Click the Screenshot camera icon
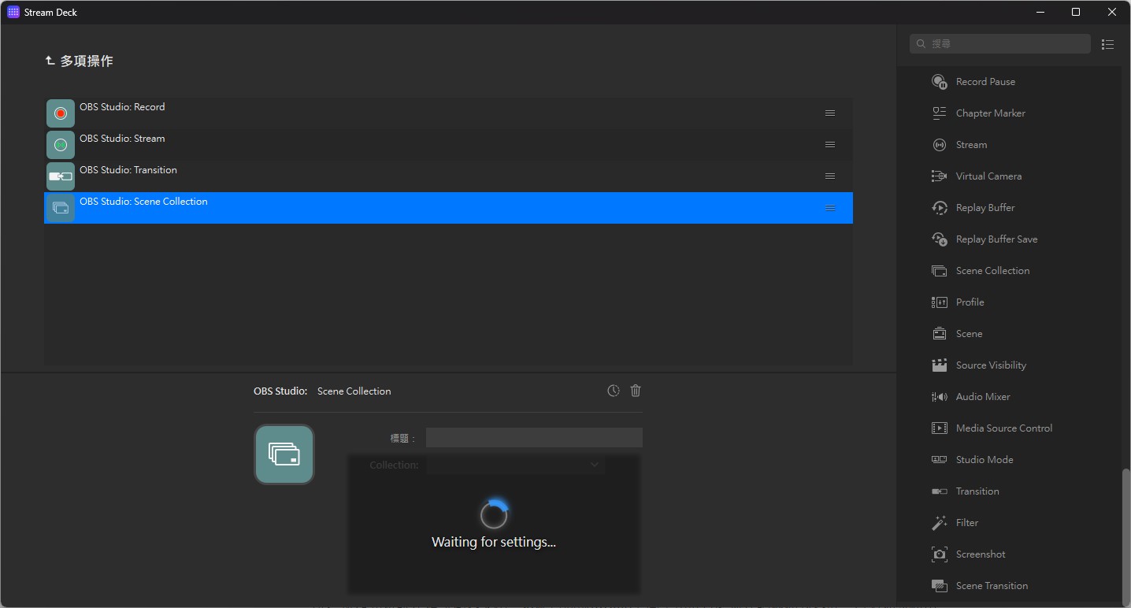This screenshot has width=1131, height=608. (x=939, y=554)
